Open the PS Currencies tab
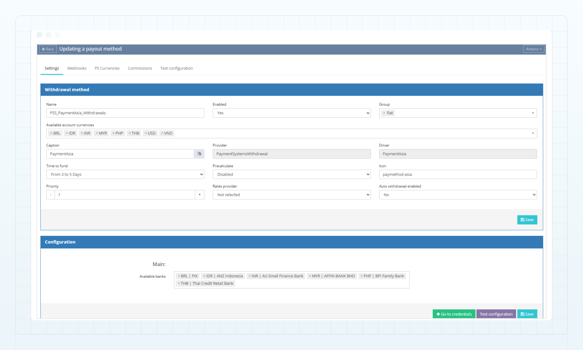Image resolution: width=583 pixels, height=350 pixels. pyautogui.click(x=107, y=68)
